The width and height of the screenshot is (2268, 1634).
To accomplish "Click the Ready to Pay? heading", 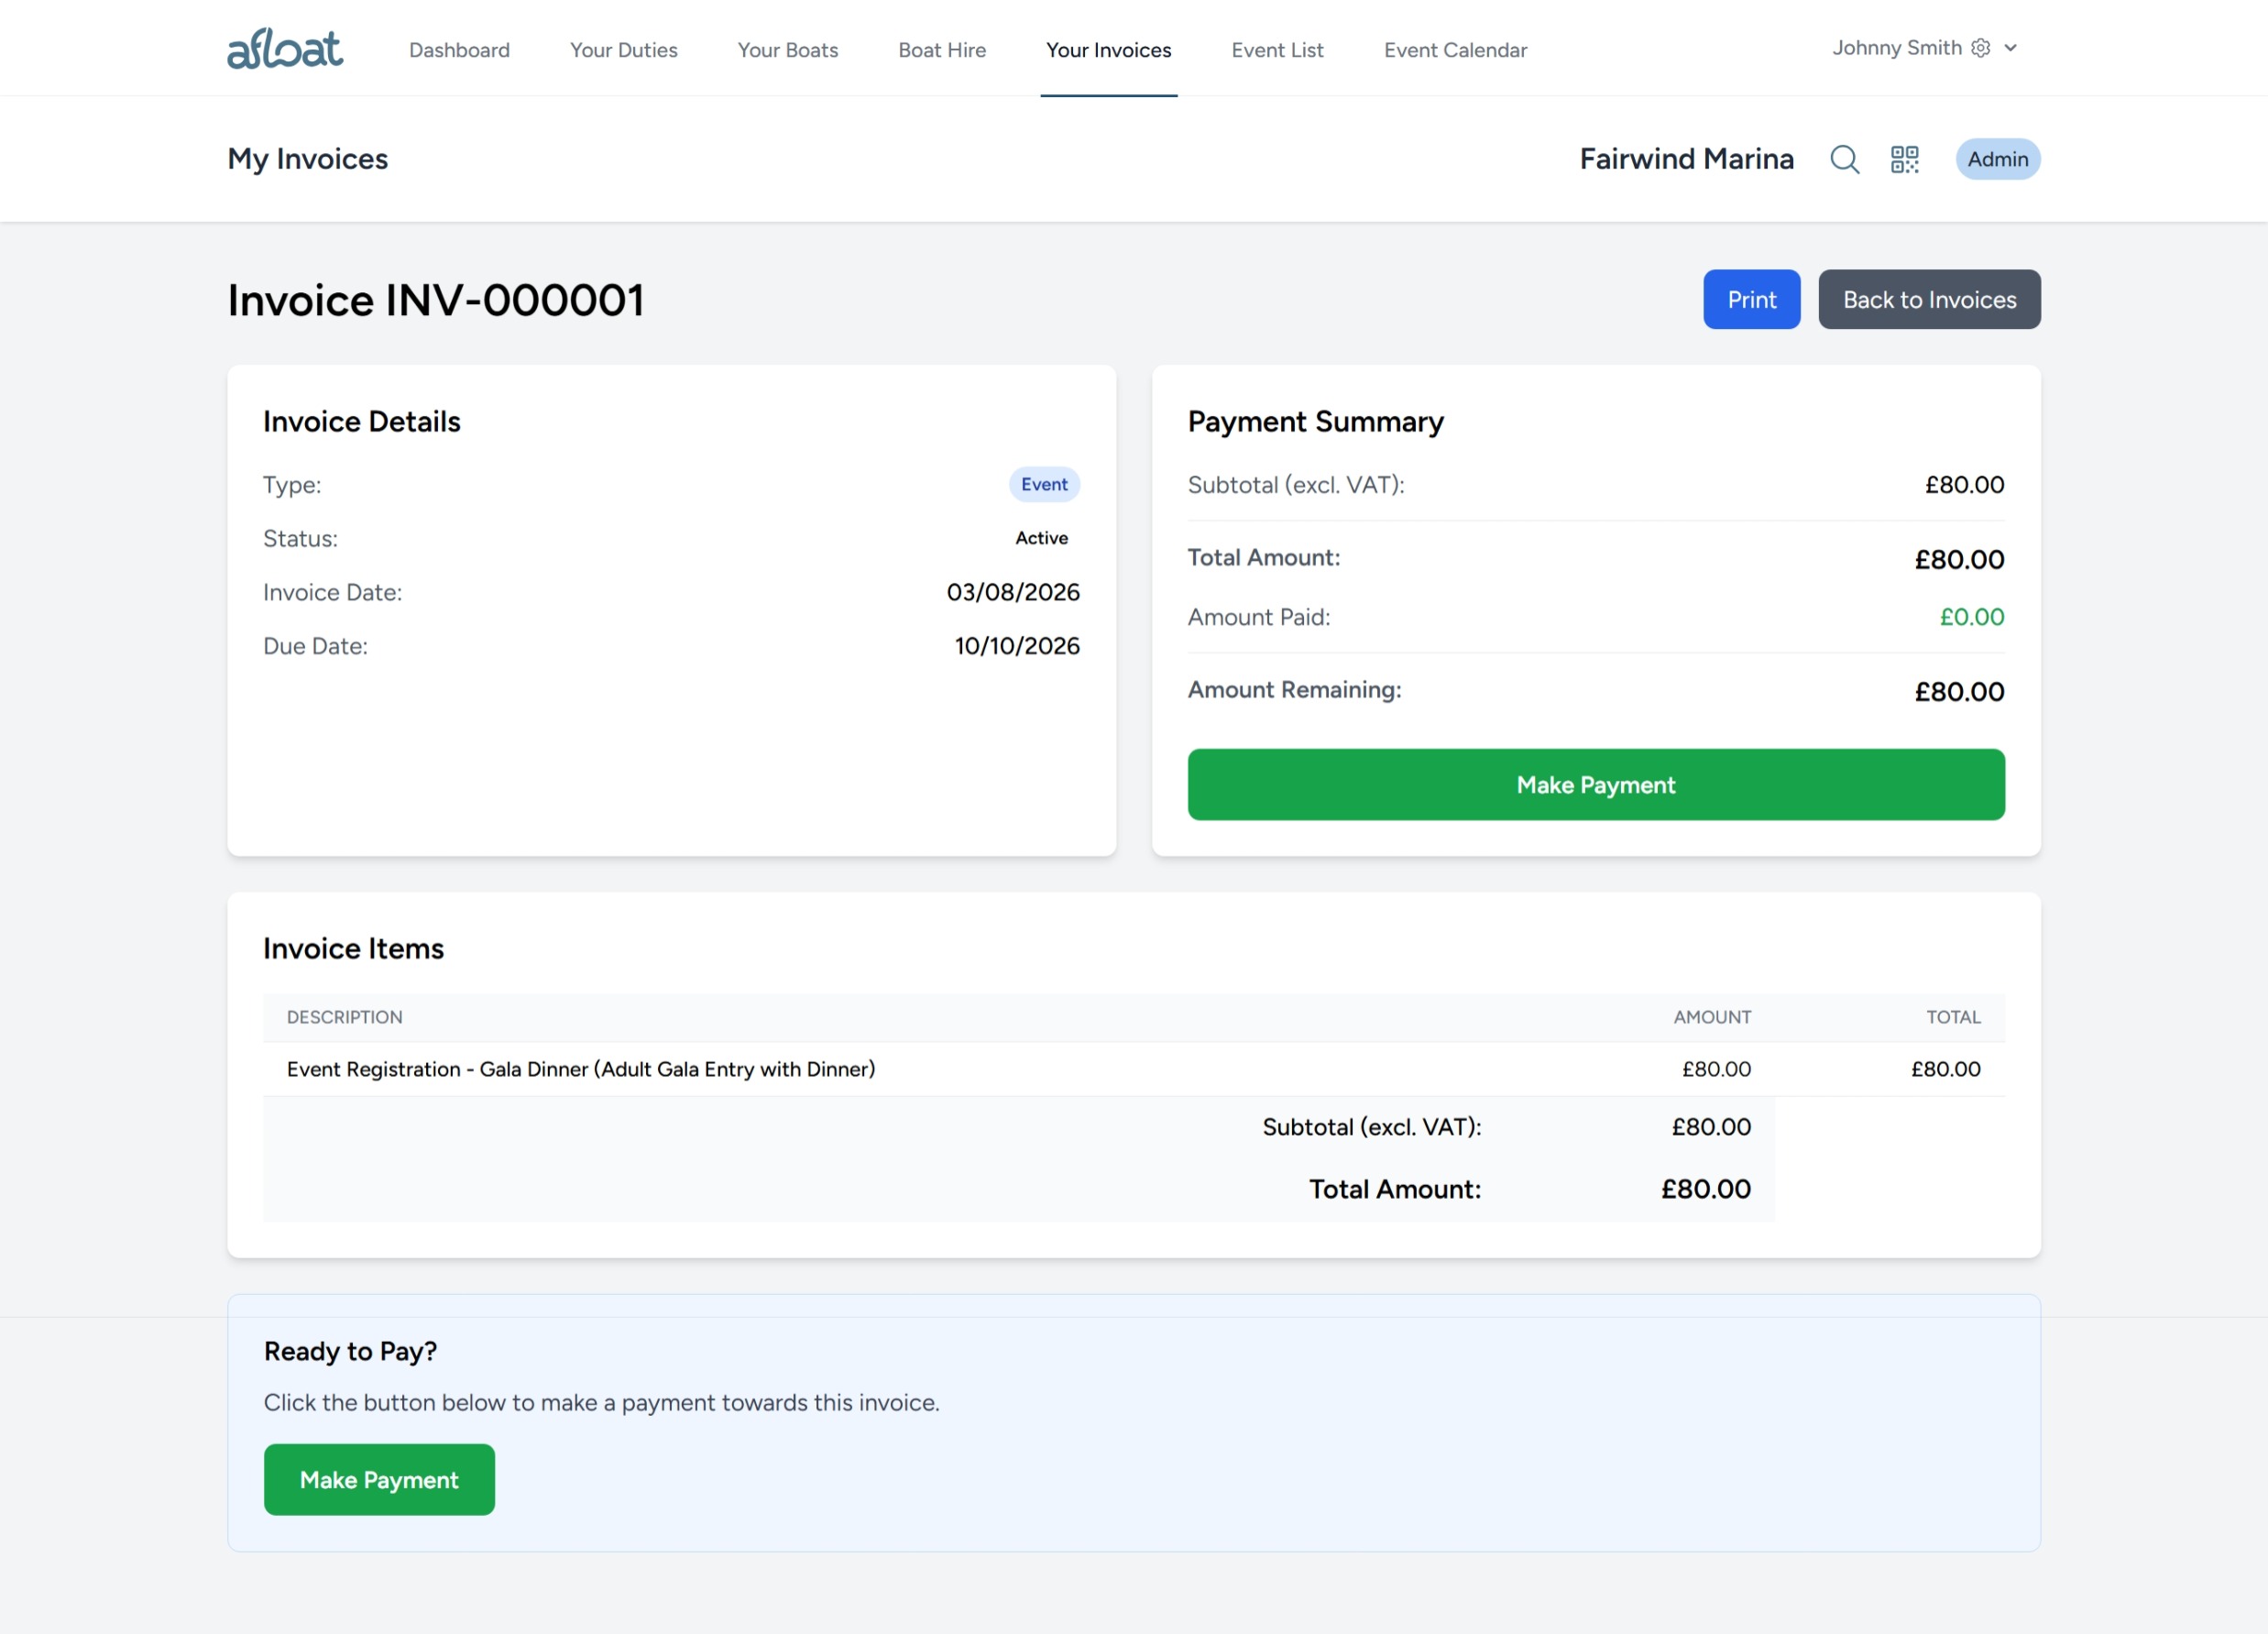I will point(350,1351).
